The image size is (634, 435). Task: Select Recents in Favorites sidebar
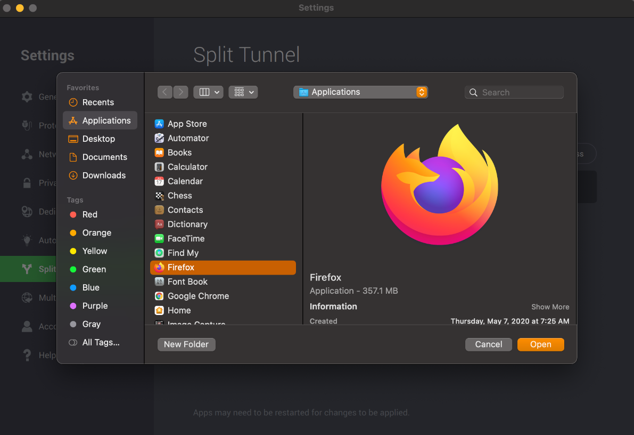coord(98,102)
